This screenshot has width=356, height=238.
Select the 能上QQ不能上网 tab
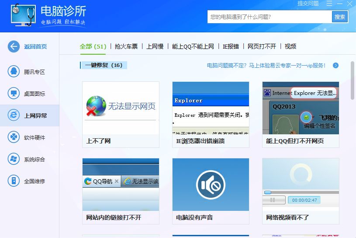[193, 46]
